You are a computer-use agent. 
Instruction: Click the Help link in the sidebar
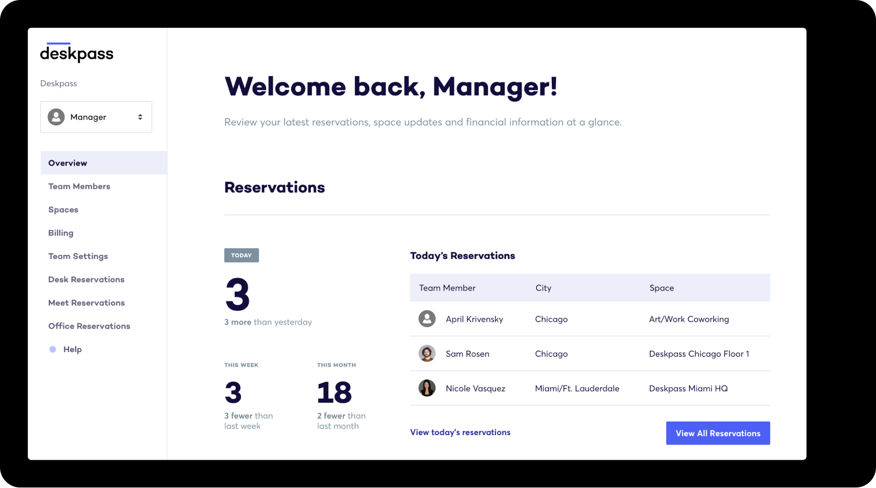pyautogui.click(x=73, y=349)
